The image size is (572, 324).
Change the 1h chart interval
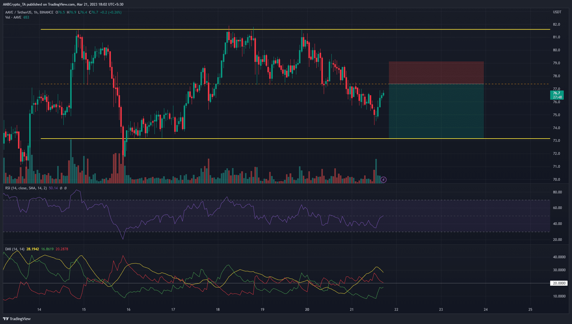coord(36,12)
